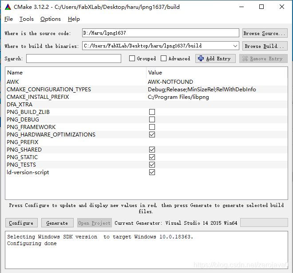Edit the Debug;Release;MinSizeRel;RelWithDebInfo value
This screenshot has height=273, width=293.
click(202, 90)
